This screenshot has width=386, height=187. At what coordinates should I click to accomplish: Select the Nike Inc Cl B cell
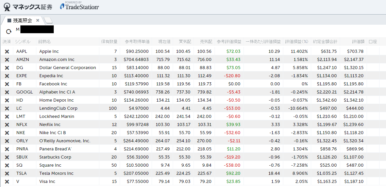click(53, 132)
